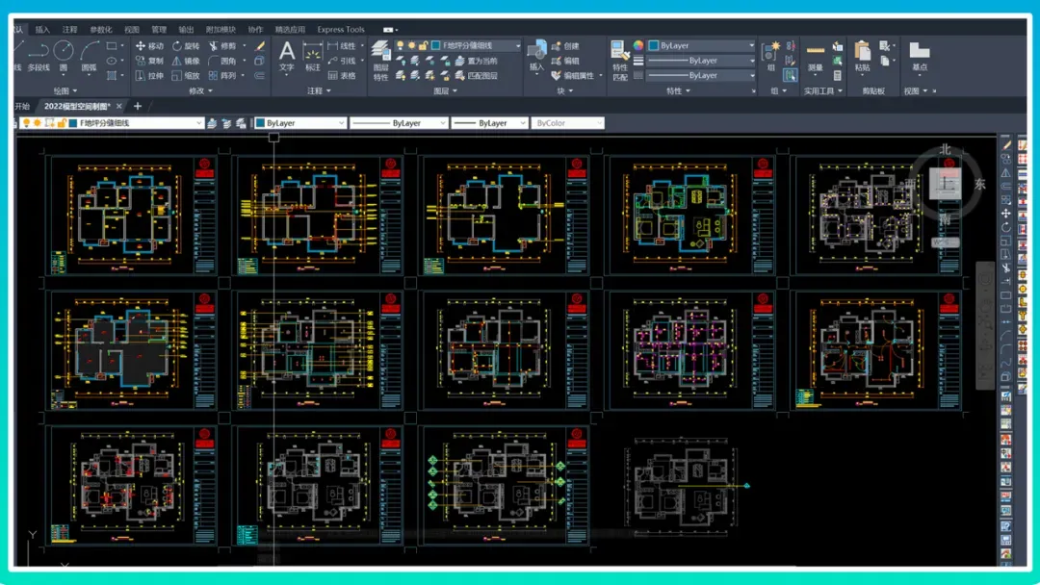Viewport: 1040px width, 585px height.
Task: Toggle group selection on/off button
Action: click(791, 75)
